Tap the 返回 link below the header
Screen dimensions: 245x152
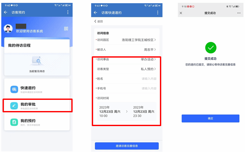coord(99,21)
